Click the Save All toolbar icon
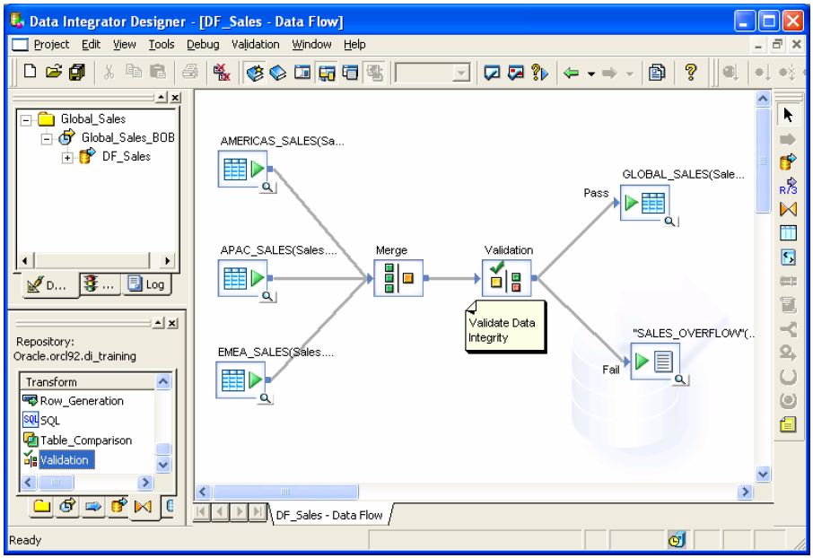Viewport: 813px width, 558px height. click(x=77, y=72)
